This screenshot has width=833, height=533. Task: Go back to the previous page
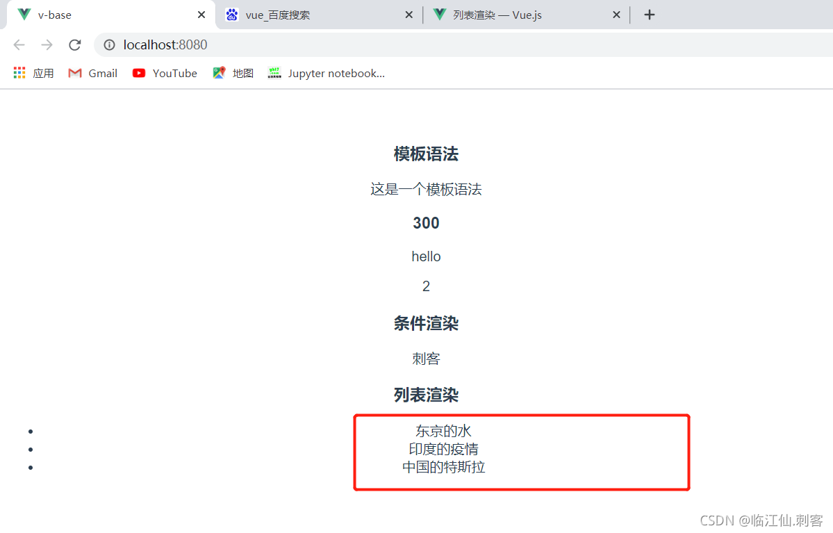[19, 45]
